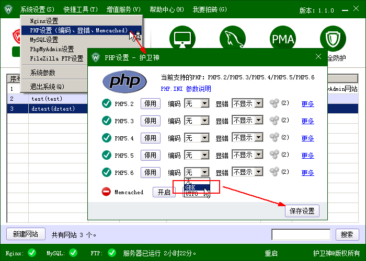Open the PHP5.3 显错 dropdown

(x=247, y=121)
